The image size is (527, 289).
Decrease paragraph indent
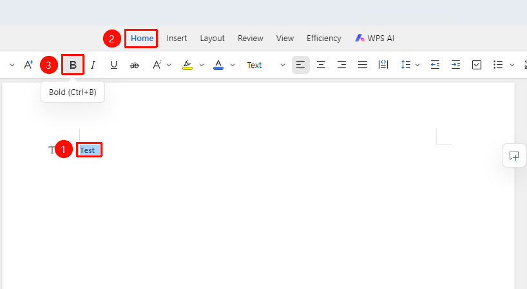[435, 65]
